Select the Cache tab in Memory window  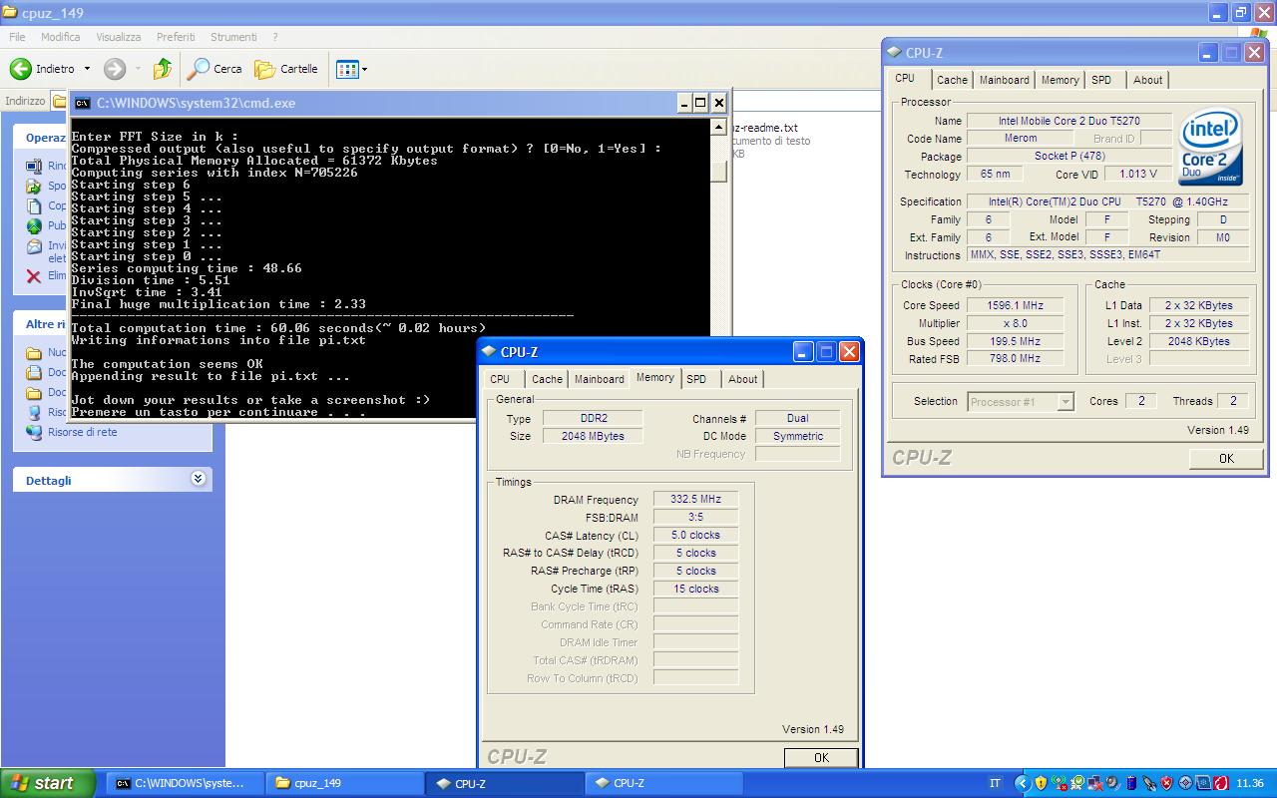[x=547, y=379]
